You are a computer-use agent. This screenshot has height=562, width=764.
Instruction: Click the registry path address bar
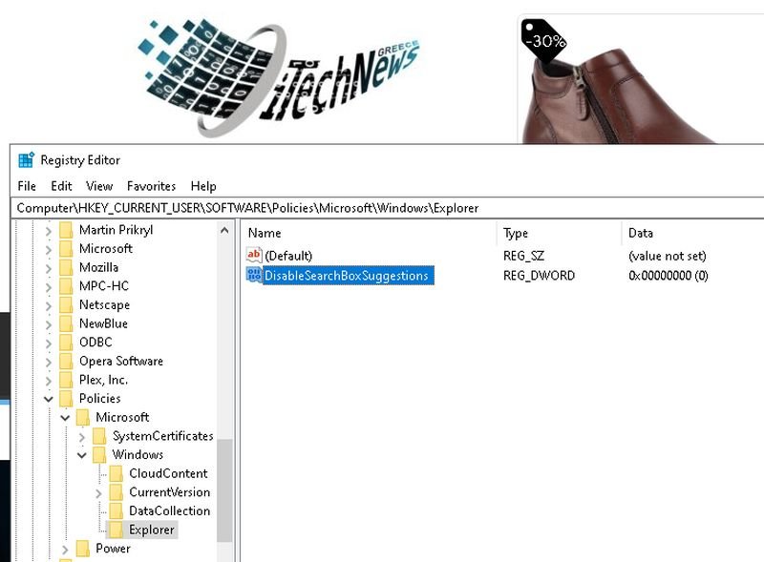[x=382, y=207]
